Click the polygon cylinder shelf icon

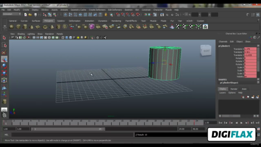click(x=25, y=27)
